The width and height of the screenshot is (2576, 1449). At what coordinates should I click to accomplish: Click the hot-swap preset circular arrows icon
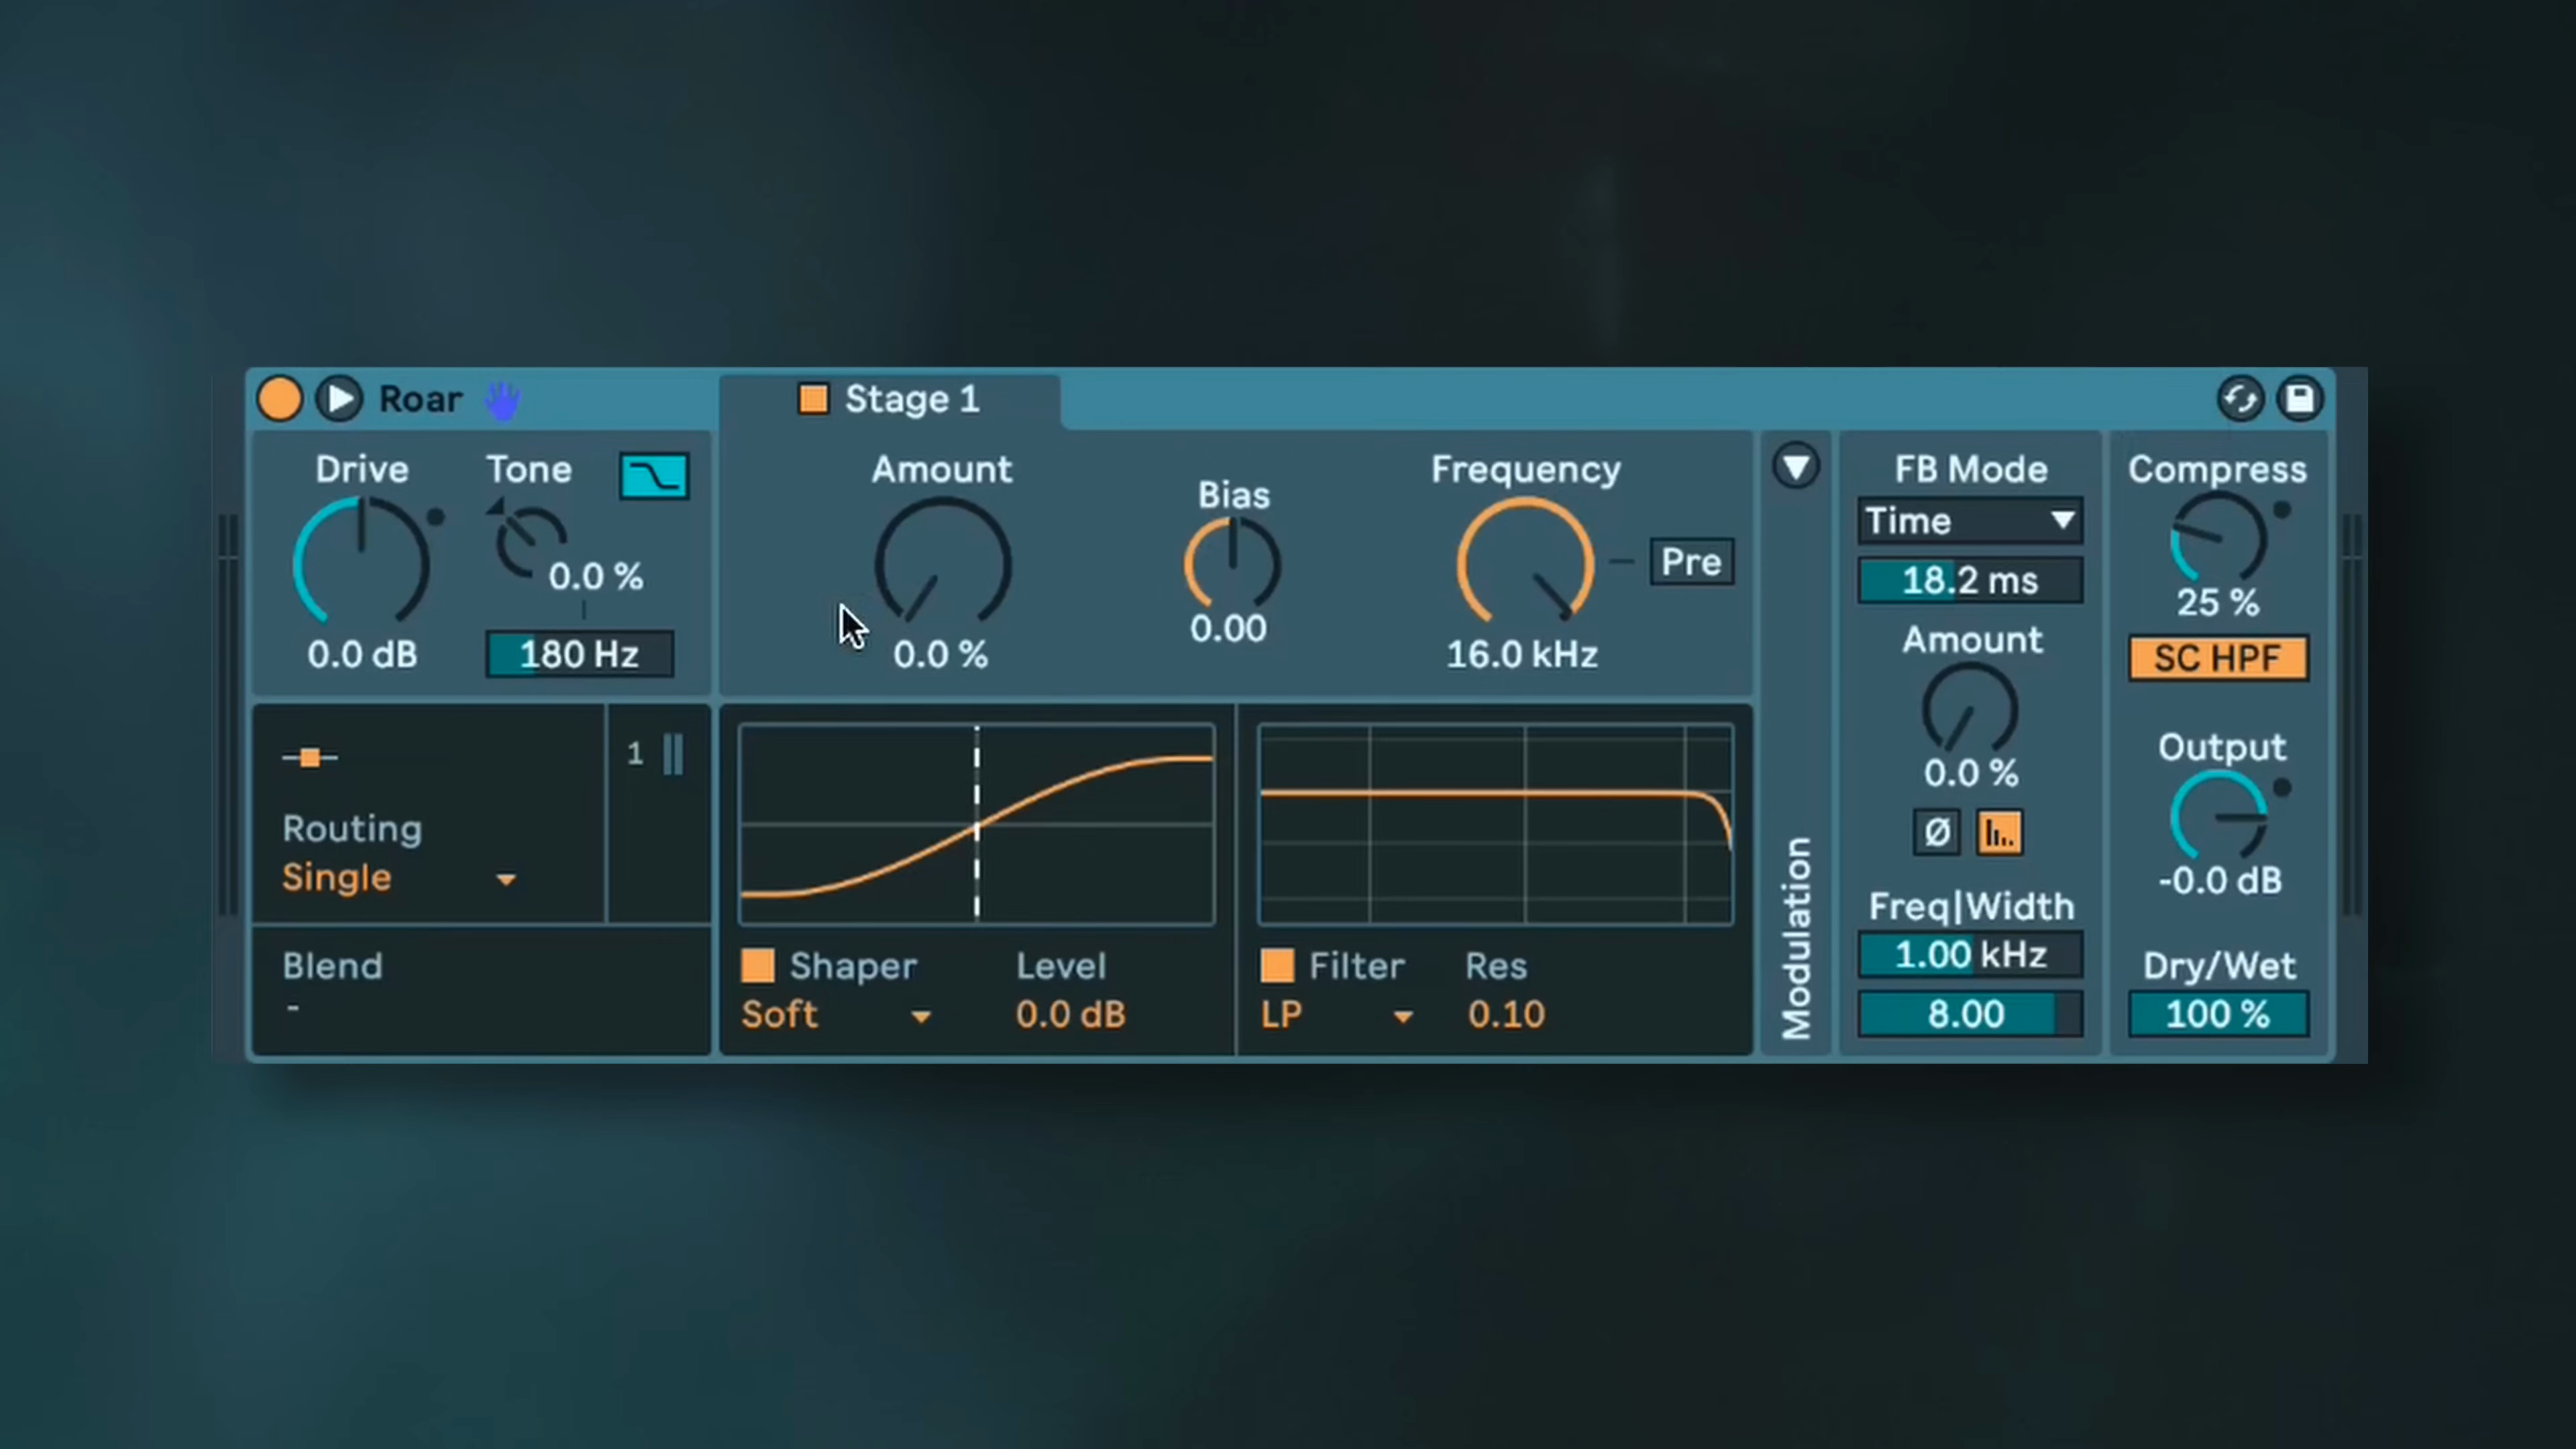point(2240,399)
